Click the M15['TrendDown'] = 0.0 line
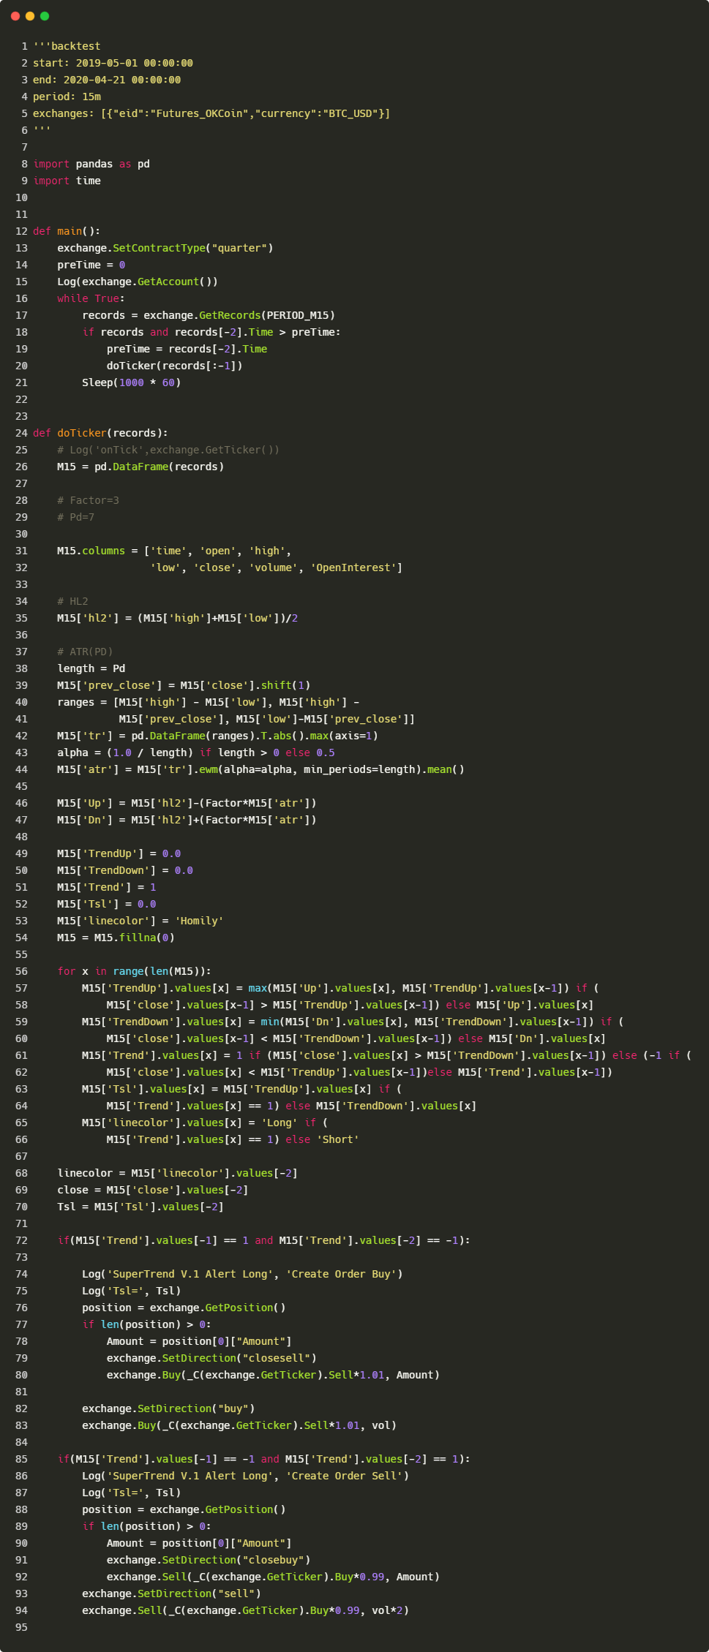Screen dimensions: 709x1652 125,870
